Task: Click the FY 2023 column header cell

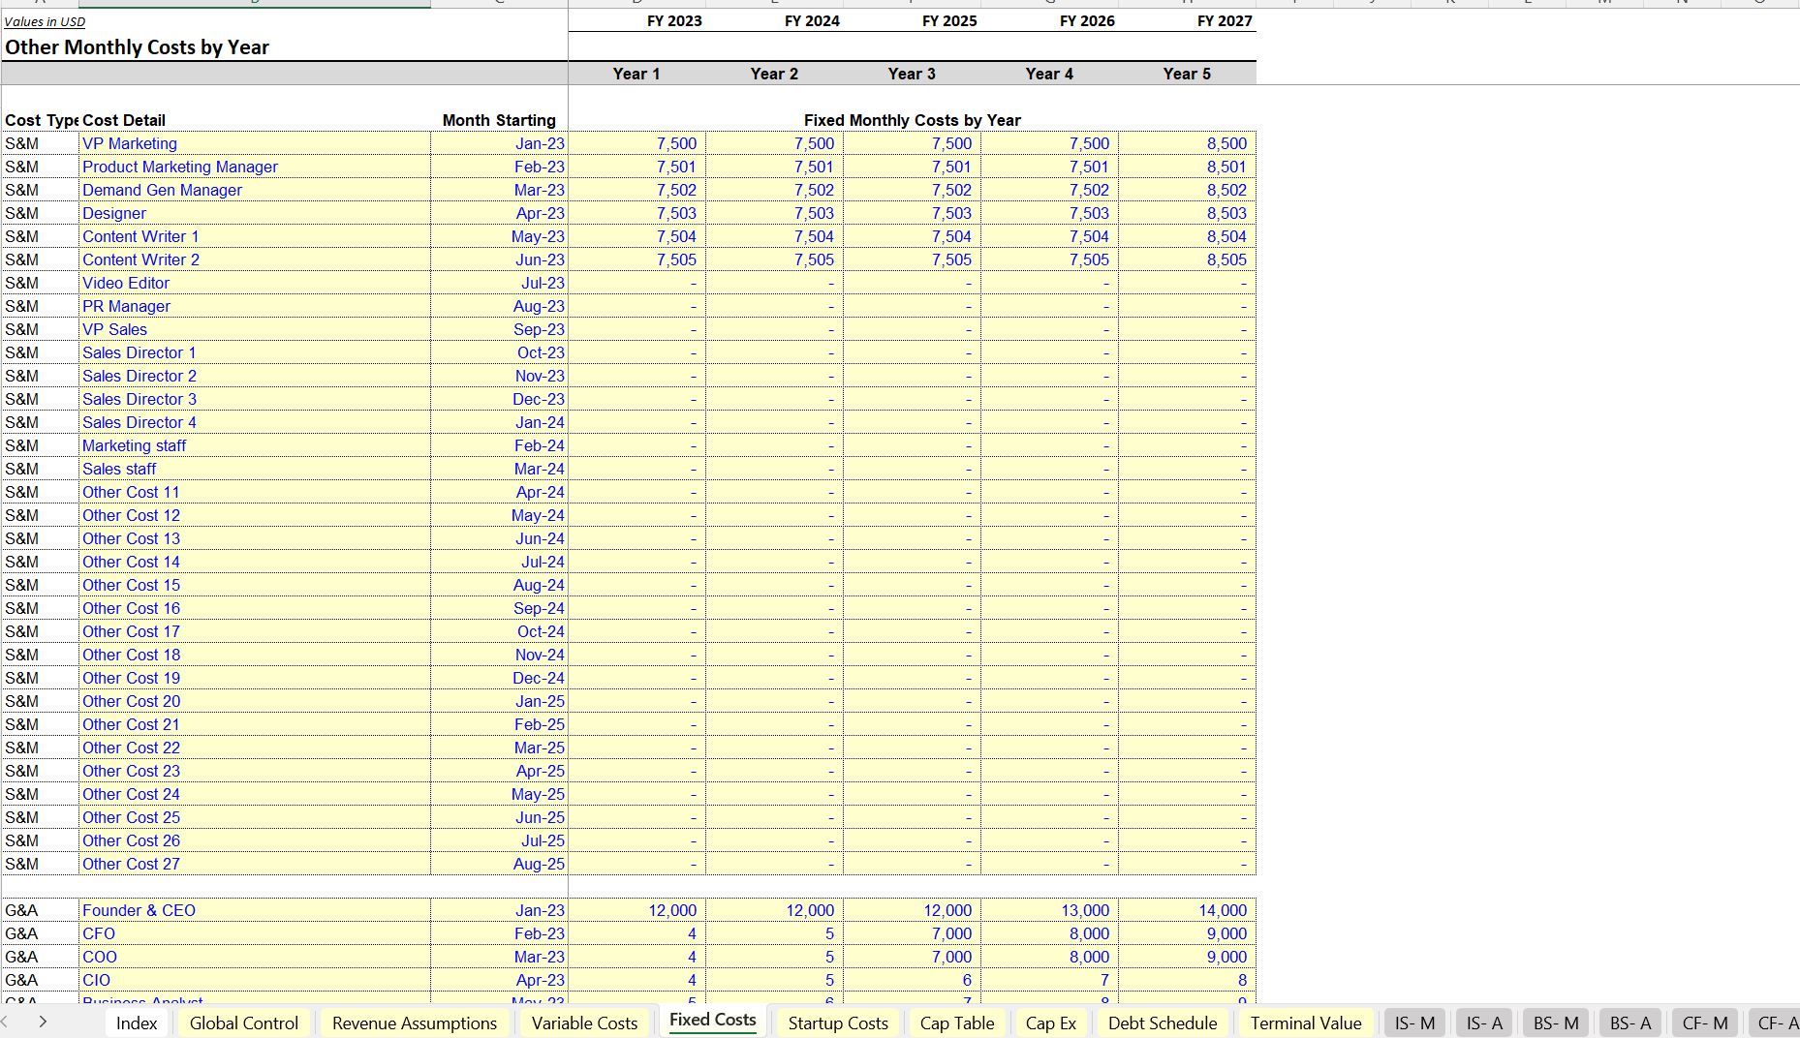Action: pyautogui.click(x=675, y=20)
